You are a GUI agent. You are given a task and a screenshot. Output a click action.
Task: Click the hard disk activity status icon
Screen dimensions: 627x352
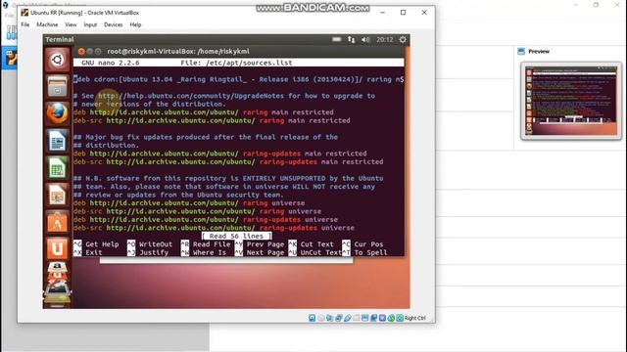coord(313,318)
